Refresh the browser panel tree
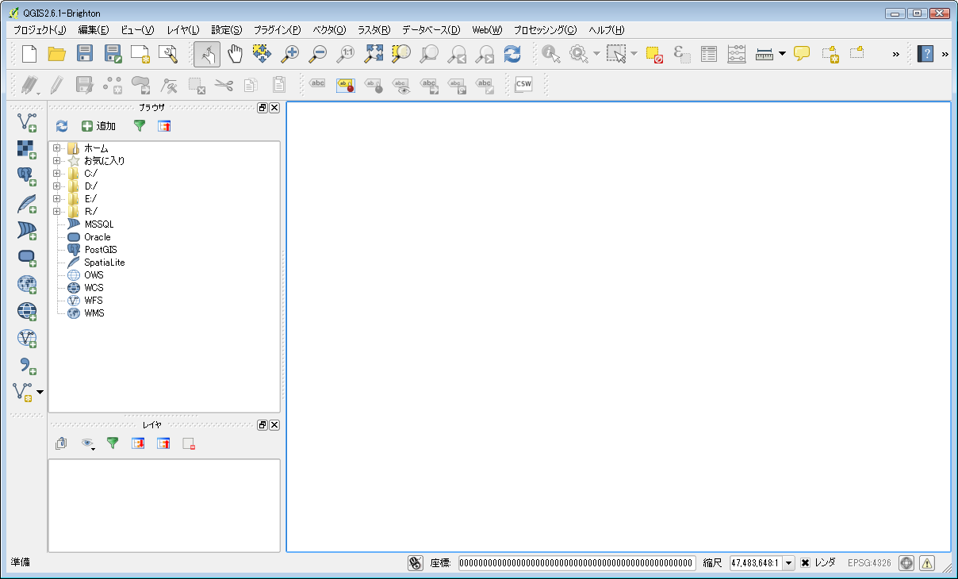Image resolution: width=958 pixels, height=579 pixels. pyautogui.click(x=62, y=125)
